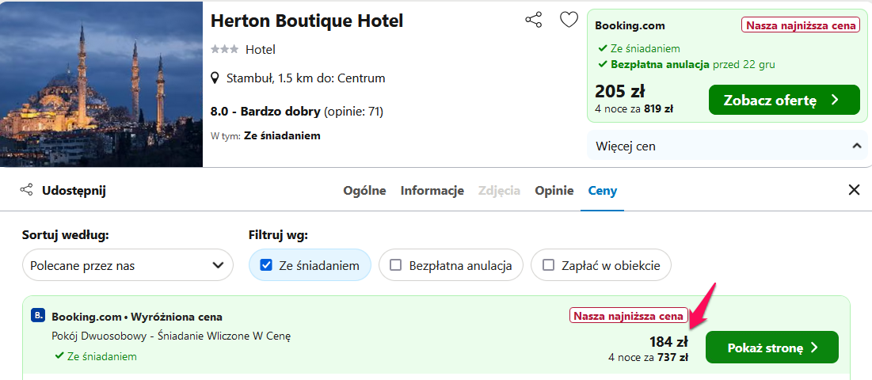872x380 pixels.
Task: Click the share icon next to Udostępnij
Action: click(x=26, y=191)
